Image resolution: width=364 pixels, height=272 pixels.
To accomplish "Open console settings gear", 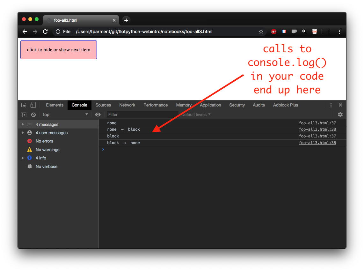I will [340, 114].
